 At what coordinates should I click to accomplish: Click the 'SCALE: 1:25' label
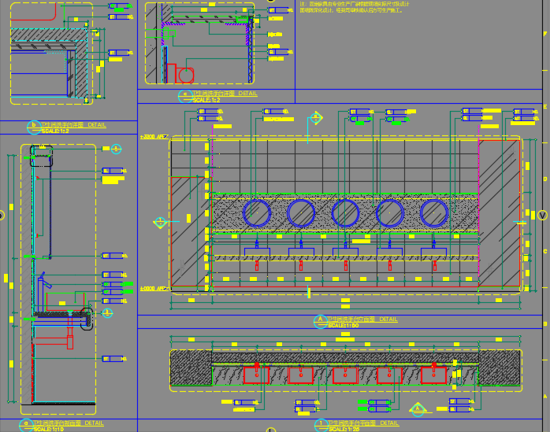344,429
